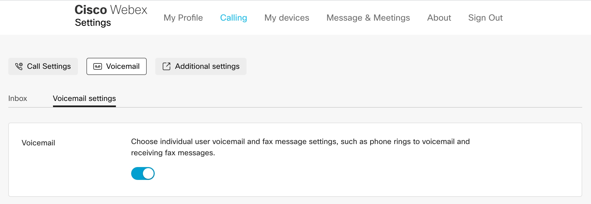Disable the Voicemail toggle

click(142, 173)
